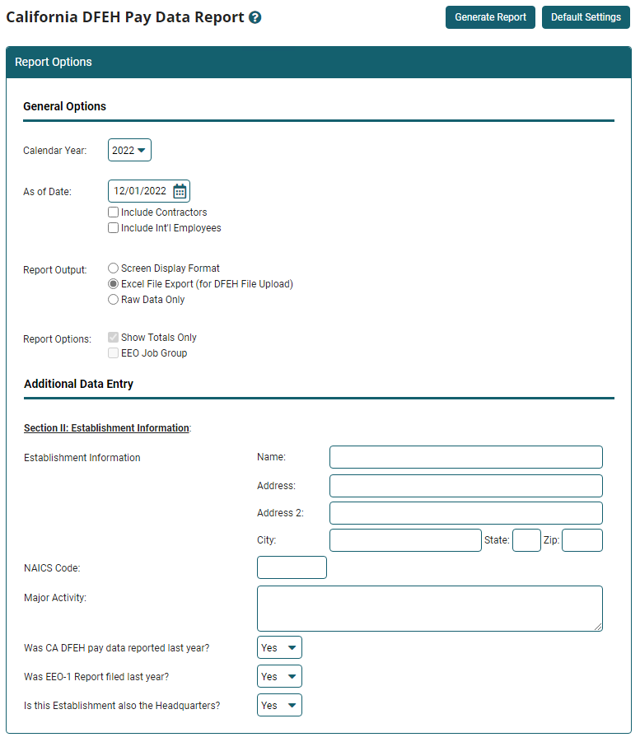Click the Address input field

pyautogui.click(x=466, y=486)
